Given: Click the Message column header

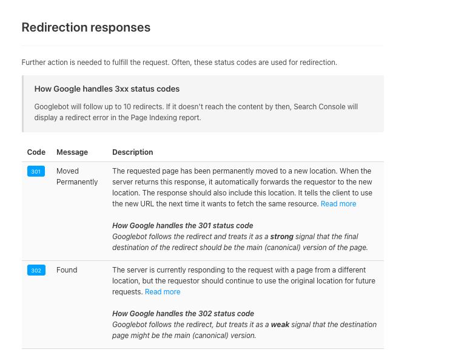Looking at the screenshot, I should coord(72,152).
